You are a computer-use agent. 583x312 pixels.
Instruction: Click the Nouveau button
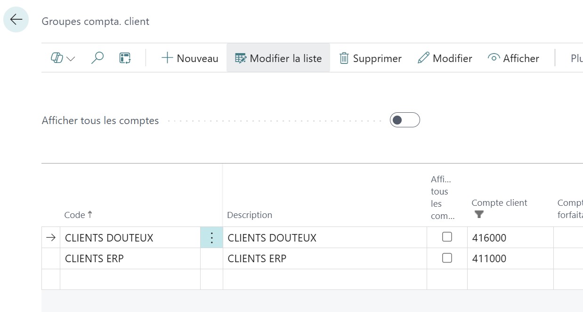point(189,57)
